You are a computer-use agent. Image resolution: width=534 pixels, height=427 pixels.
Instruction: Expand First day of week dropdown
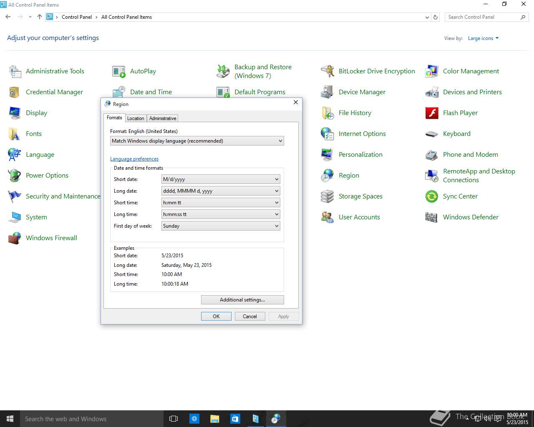pyautogui.click(x=221, y=226)
